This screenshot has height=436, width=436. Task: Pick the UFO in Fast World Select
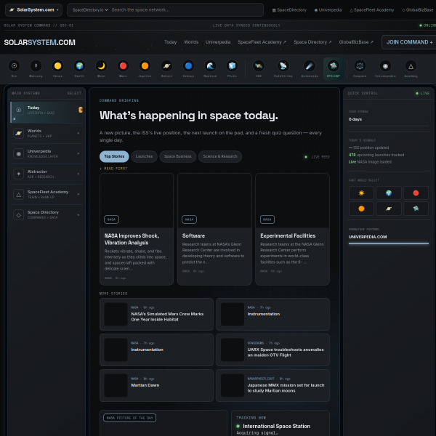pyautogui.click(x=416, y=209)
